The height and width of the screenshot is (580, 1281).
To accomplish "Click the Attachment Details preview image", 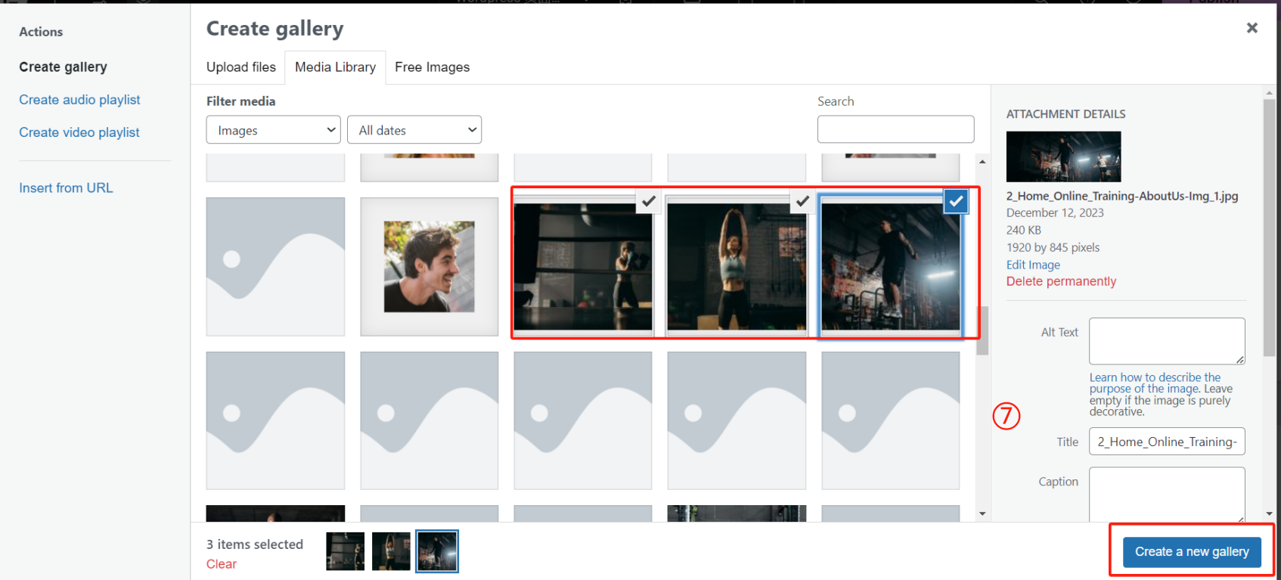I will point(1063,157).
